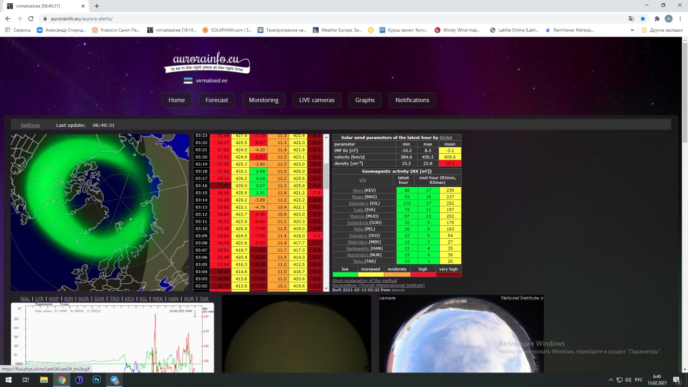
Task: Open the LIVE cameras menu item
Action: [x=317, y=100]
